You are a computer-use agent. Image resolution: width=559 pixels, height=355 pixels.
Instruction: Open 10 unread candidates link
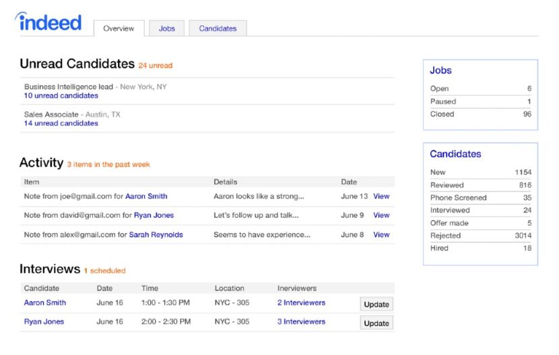coord(61,95)
